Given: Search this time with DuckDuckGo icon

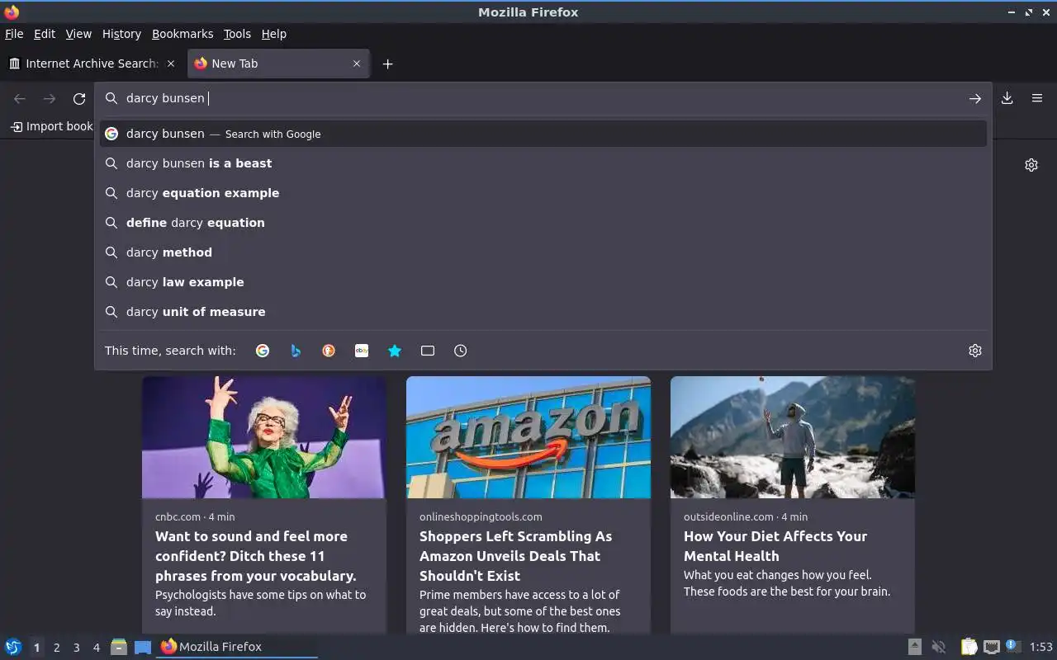Looking at the screenshot, I should [x=329, y=351].
